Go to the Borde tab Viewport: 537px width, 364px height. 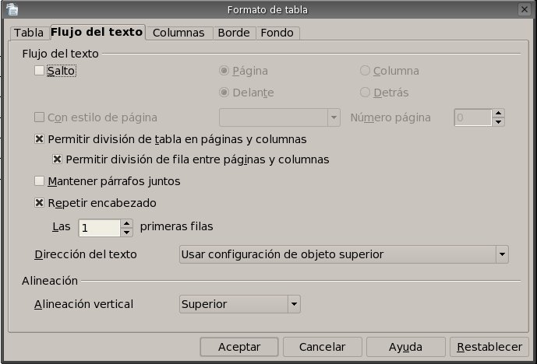[x=234, y=33]
